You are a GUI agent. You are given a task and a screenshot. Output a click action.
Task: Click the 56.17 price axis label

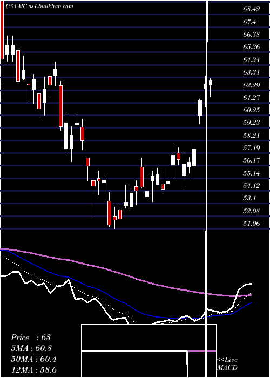coord(252,160)
